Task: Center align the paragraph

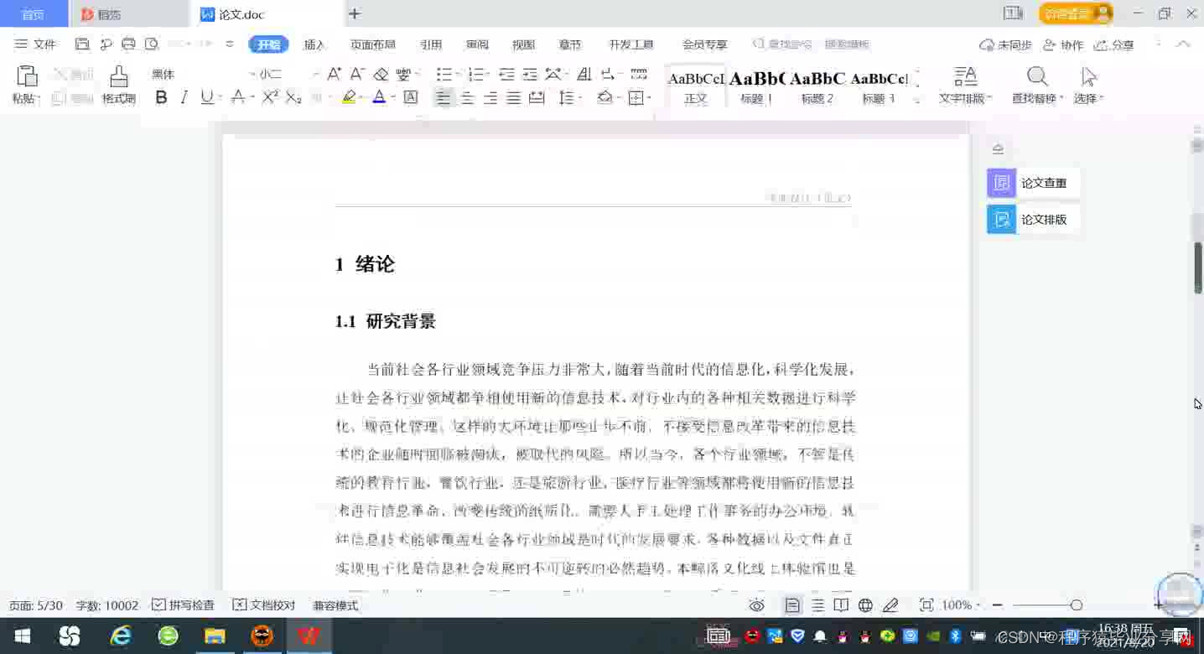Action: pyautogui.click(x=467, y=98)
